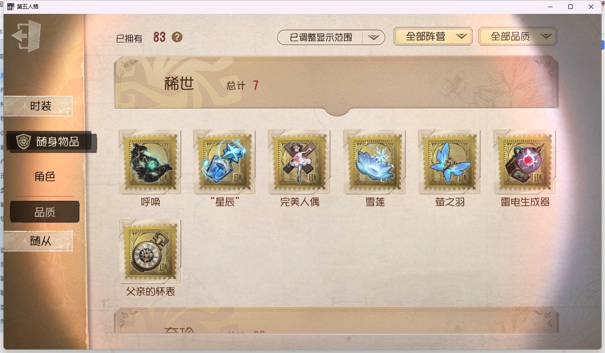This screenshot has width=605, height=353.
Task: Select the "星辰" accessory stamp
Action: [225, 162]
